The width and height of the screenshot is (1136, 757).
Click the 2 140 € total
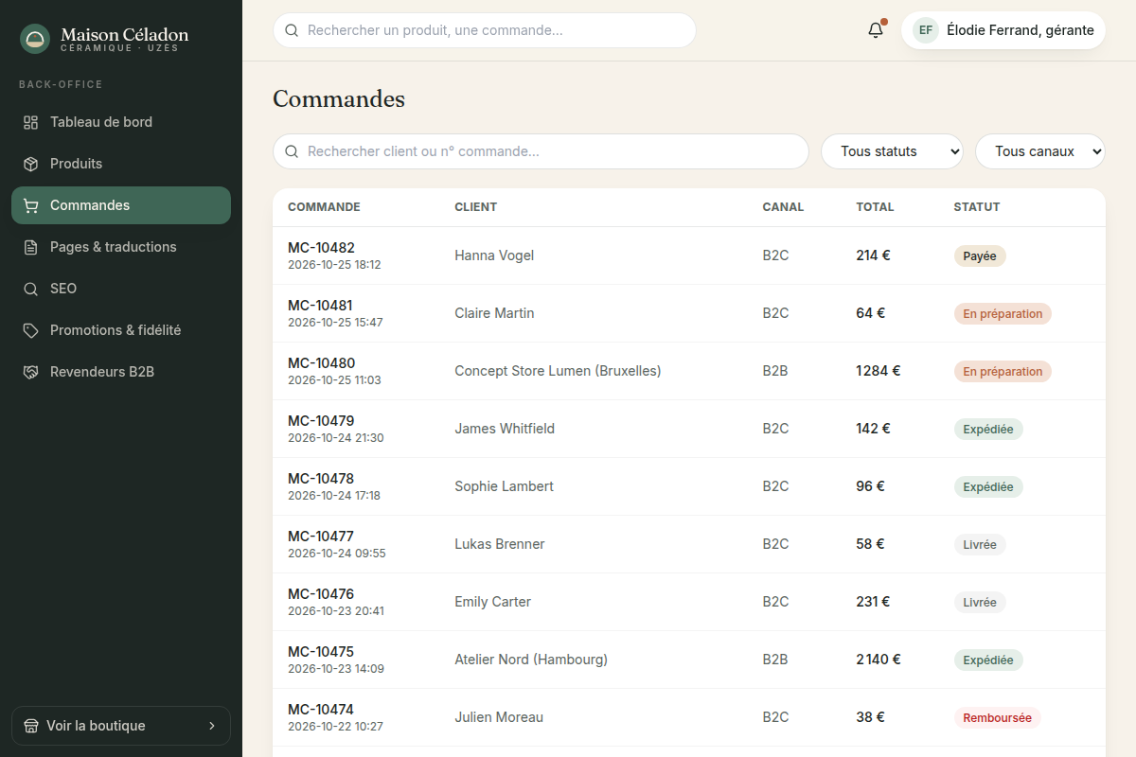click(x=879, y=660)
